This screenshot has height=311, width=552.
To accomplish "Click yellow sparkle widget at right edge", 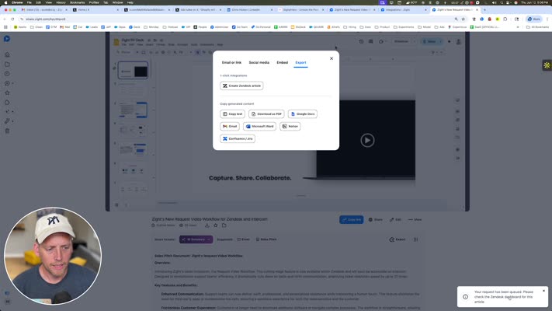I will (547, 65).
